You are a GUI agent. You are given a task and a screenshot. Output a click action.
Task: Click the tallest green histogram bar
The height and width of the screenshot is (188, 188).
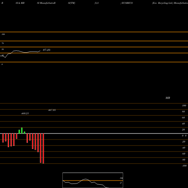click(22, 130)
